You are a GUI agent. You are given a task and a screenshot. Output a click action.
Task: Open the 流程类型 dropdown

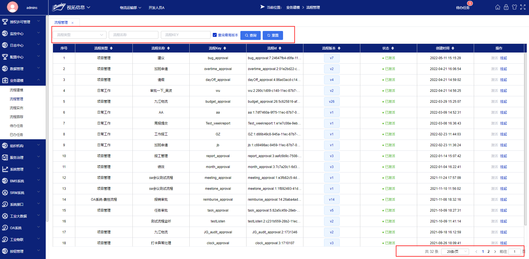pos(79,35)
